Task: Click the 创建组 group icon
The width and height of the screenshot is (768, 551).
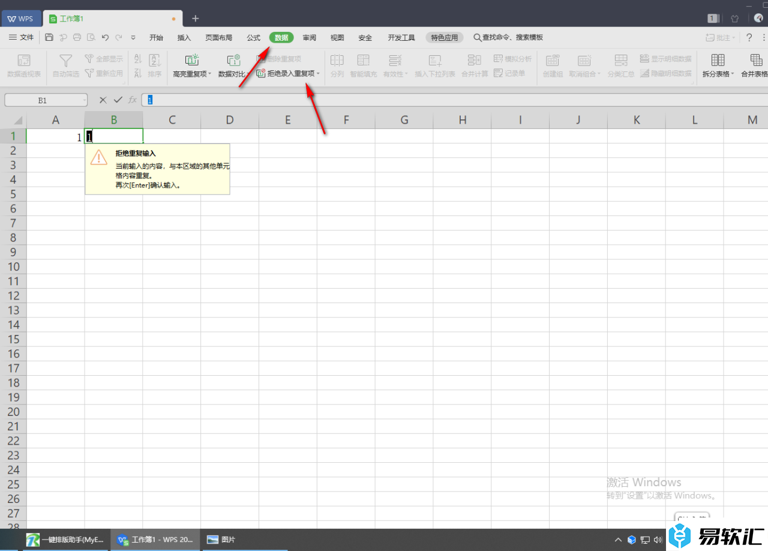Action: point(553,60)
